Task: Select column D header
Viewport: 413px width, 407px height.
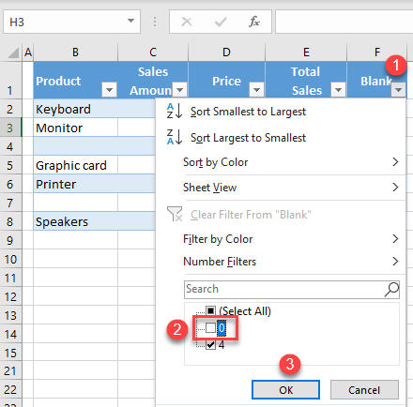Action: tap(226, 53)
